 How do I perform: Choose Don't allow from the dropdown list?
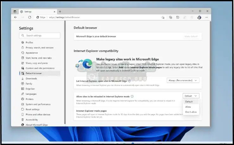tap(191, 112)
